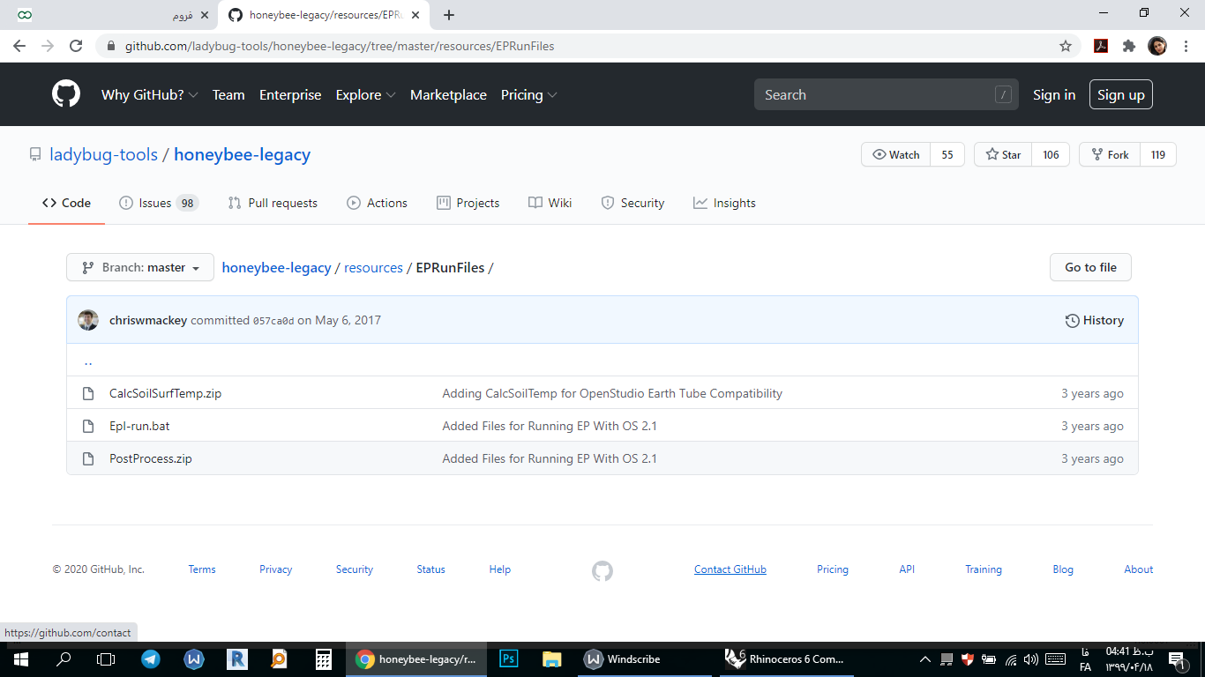The width and height of the screenshot is (1205, 677).
Task: Open the Epl-run.bat file
Action: pyautogui.click(x=139, y=426)
